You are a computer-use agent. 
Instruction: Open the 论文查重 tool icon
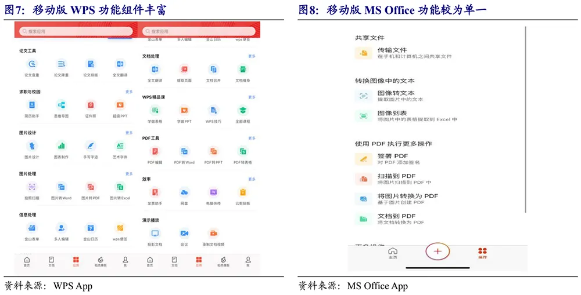point(32,64)
